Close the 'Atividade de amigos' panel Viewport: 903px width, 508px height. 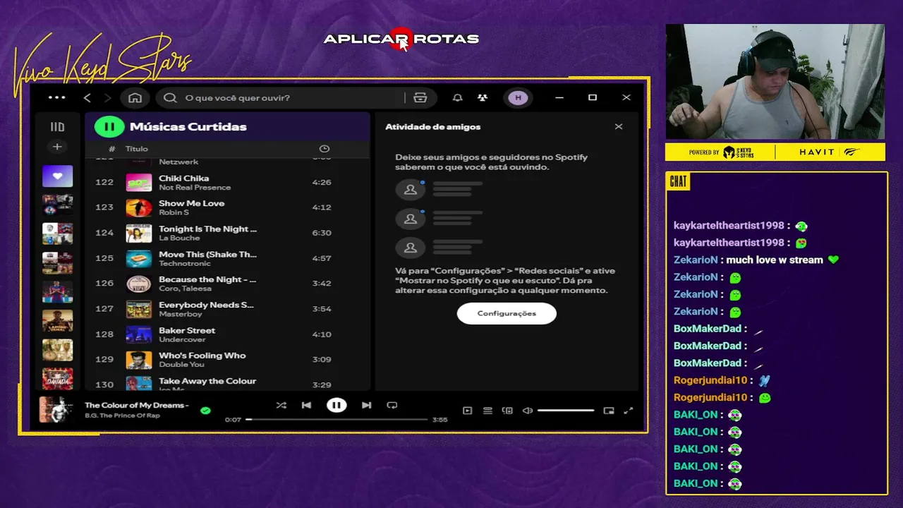(619, 127)
